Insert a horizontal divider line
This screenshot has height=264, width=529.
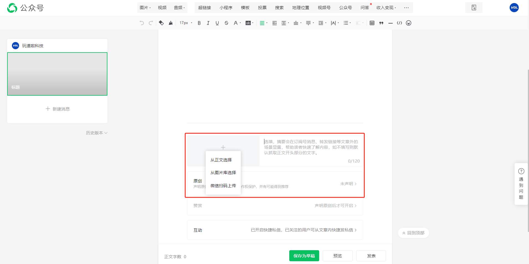pos(390,23)
